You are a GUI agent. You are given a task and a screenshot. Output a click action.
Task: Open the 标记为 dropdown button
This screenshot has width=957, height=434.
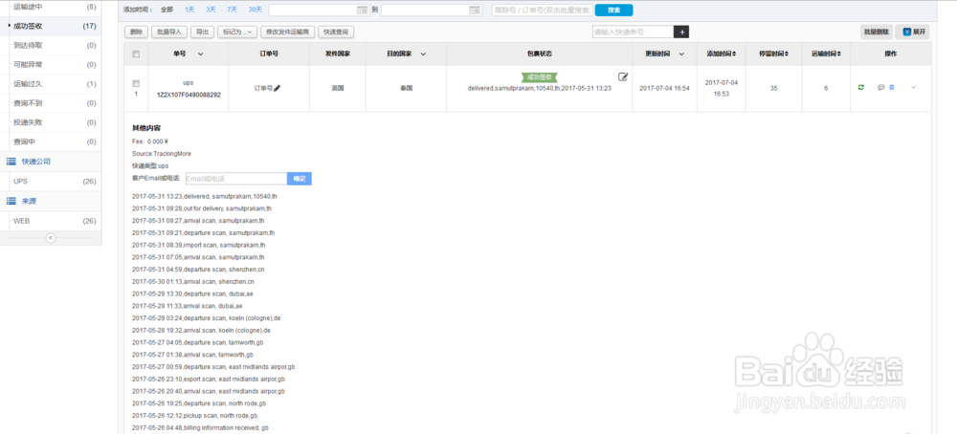click(236, 33)
